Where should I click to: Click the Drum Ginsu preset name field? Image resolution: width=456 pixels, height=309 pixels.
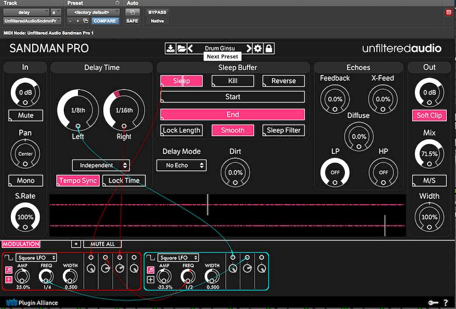(x=219, y=48)
